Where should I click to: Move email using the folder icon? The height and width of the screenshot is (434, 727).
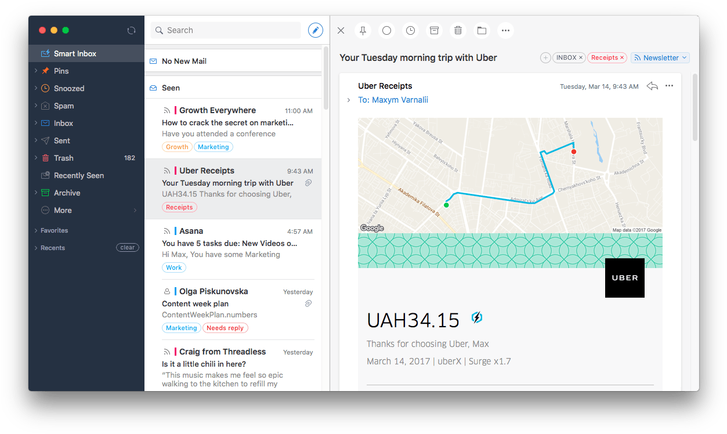pyautogui.click(x=482, y=30)
